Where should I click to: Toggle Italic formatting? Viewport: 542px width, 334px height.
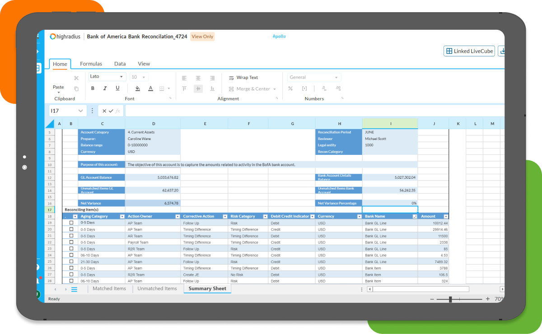click(105, 88)
